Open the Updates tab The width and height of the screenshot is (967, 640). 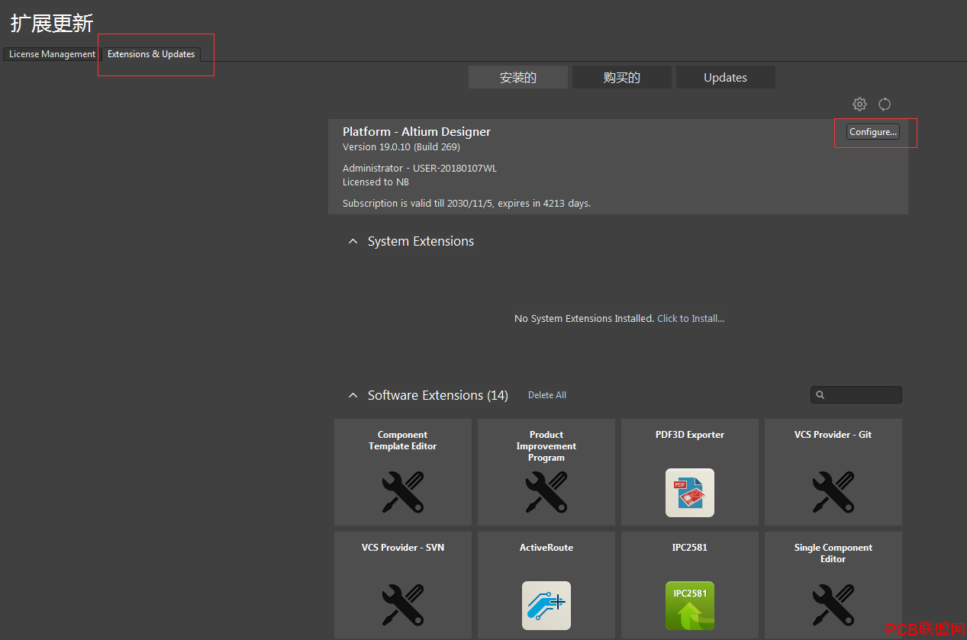pyautogui.click(x=726, y=77)
